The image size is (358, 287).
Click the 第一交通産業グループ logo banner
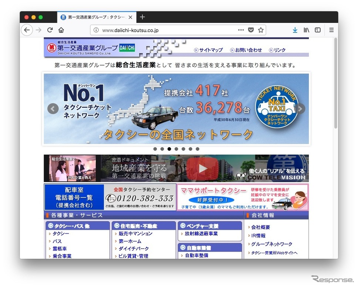[x=91, y=48]
